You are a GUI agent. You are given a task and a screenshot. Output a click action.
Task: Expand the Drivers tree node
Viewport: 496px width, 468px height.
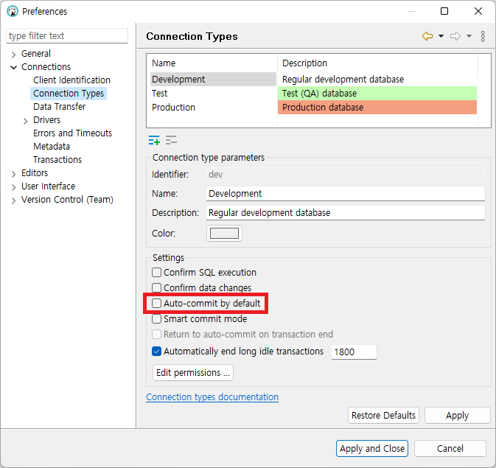(26, 121)
